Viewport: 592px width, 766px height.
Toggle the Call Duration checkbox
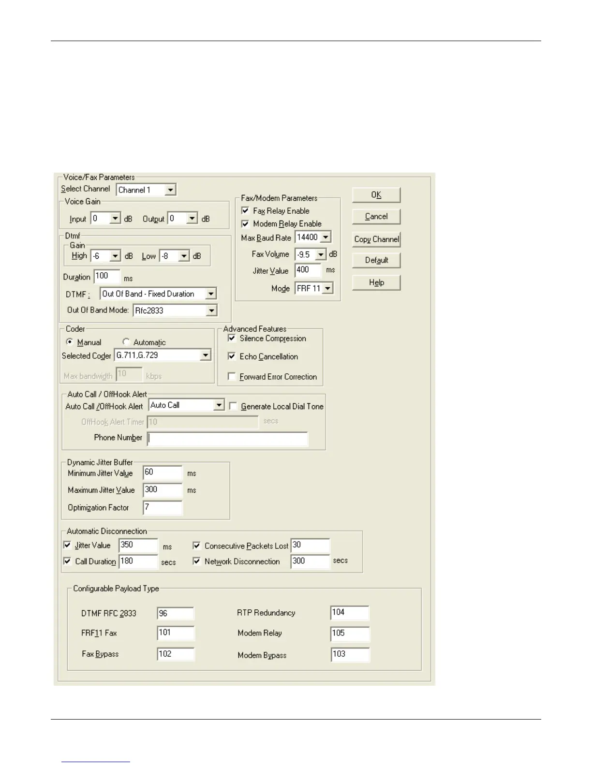point(67,561)
